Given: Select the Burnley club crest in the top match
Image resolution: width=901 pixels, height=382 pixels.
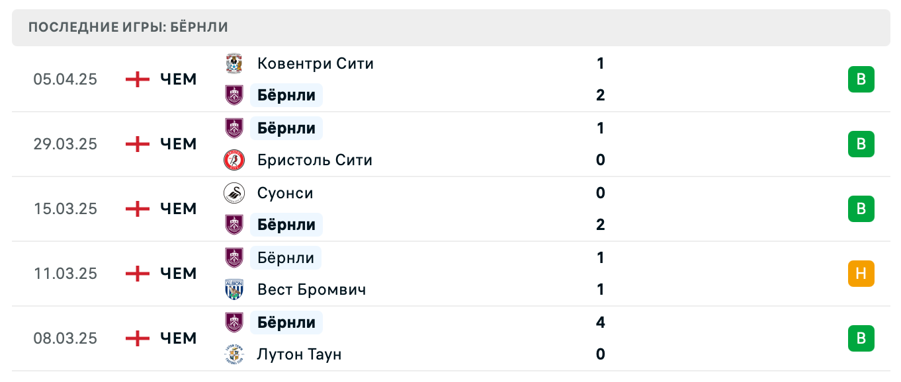Looking at the screenshot, I should click(235, 95).
